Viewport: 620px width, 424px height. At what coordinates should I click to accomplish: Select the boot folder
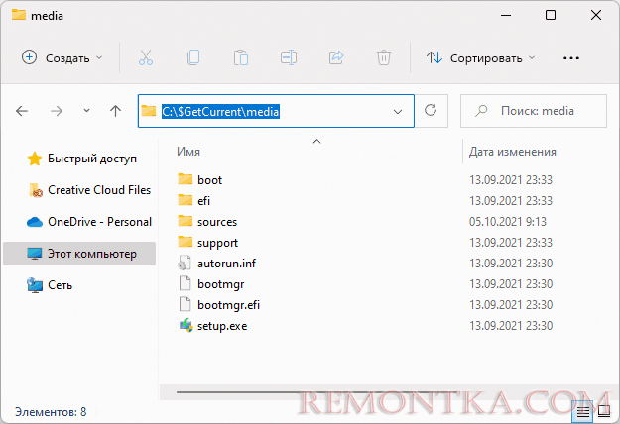click(x=199, y=180)
